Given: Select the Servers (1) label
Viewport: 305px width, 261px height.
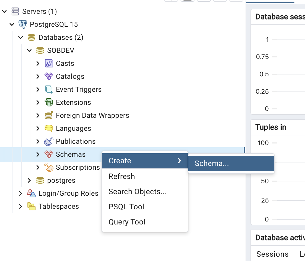Looking at the screenshot, I should click(x=40, y=11).
